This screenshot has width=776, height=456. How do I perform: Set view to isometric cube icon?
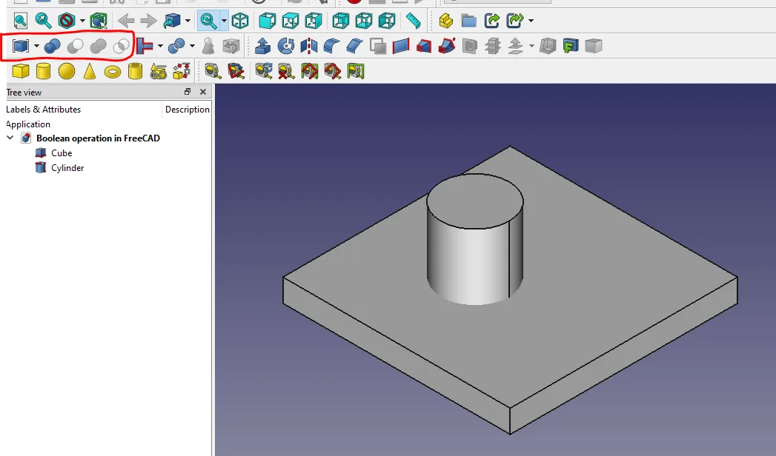240,21
